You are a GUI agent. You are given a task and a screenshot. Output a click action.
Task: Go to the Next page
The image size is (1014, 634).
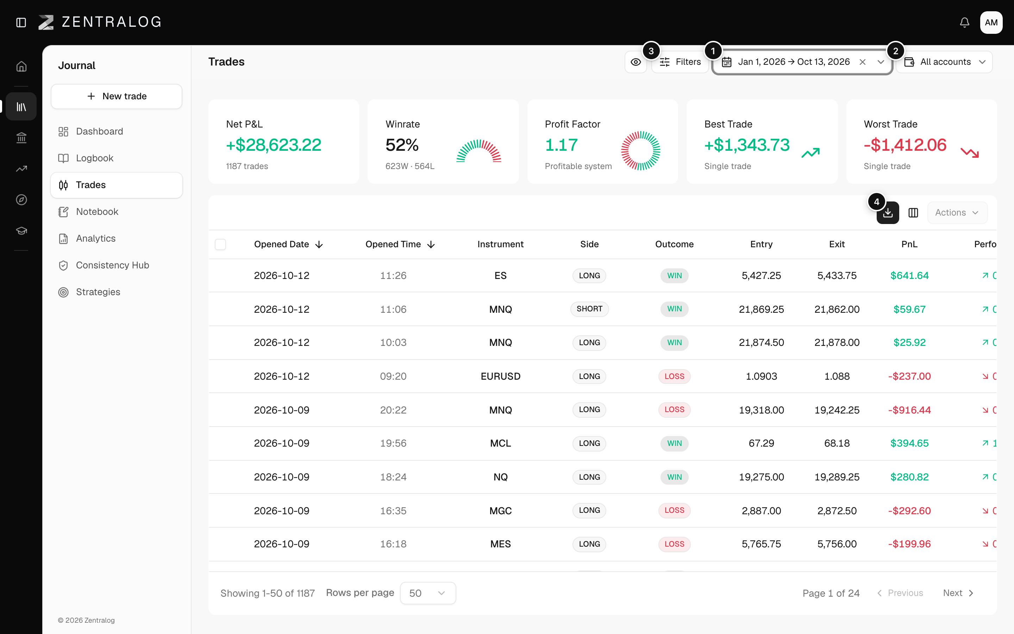click(958, 593)
